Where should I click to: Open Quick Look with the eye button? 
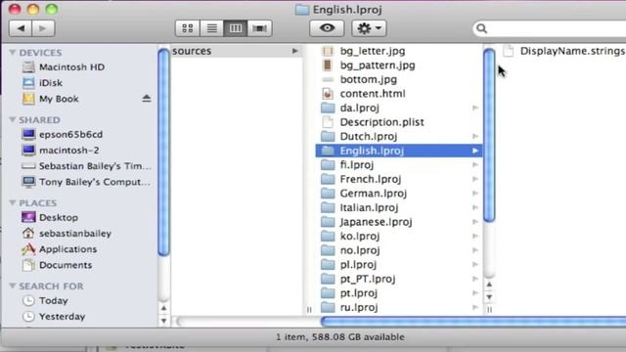[327, 28]
